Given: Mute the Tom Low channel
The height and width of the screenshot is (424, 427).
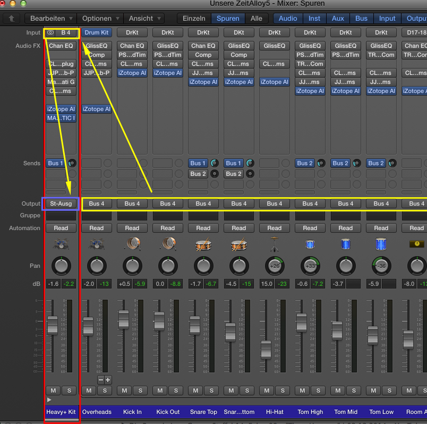Looking at the screenshot, I should point(373,391).
